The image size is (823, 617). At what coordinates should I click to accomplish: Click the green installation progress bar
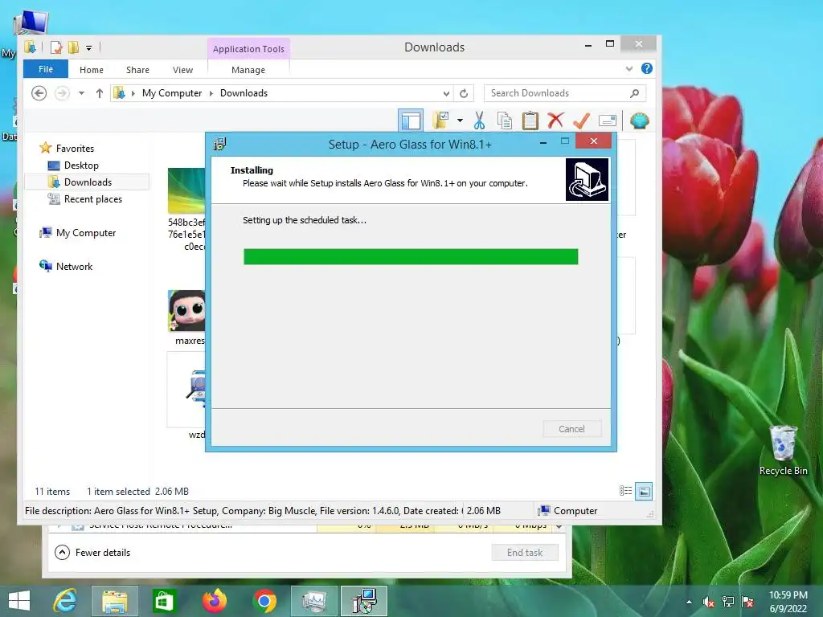[x=411, y=256]
